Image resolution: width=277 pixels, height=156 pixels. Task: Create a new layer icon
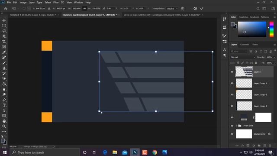264,146
